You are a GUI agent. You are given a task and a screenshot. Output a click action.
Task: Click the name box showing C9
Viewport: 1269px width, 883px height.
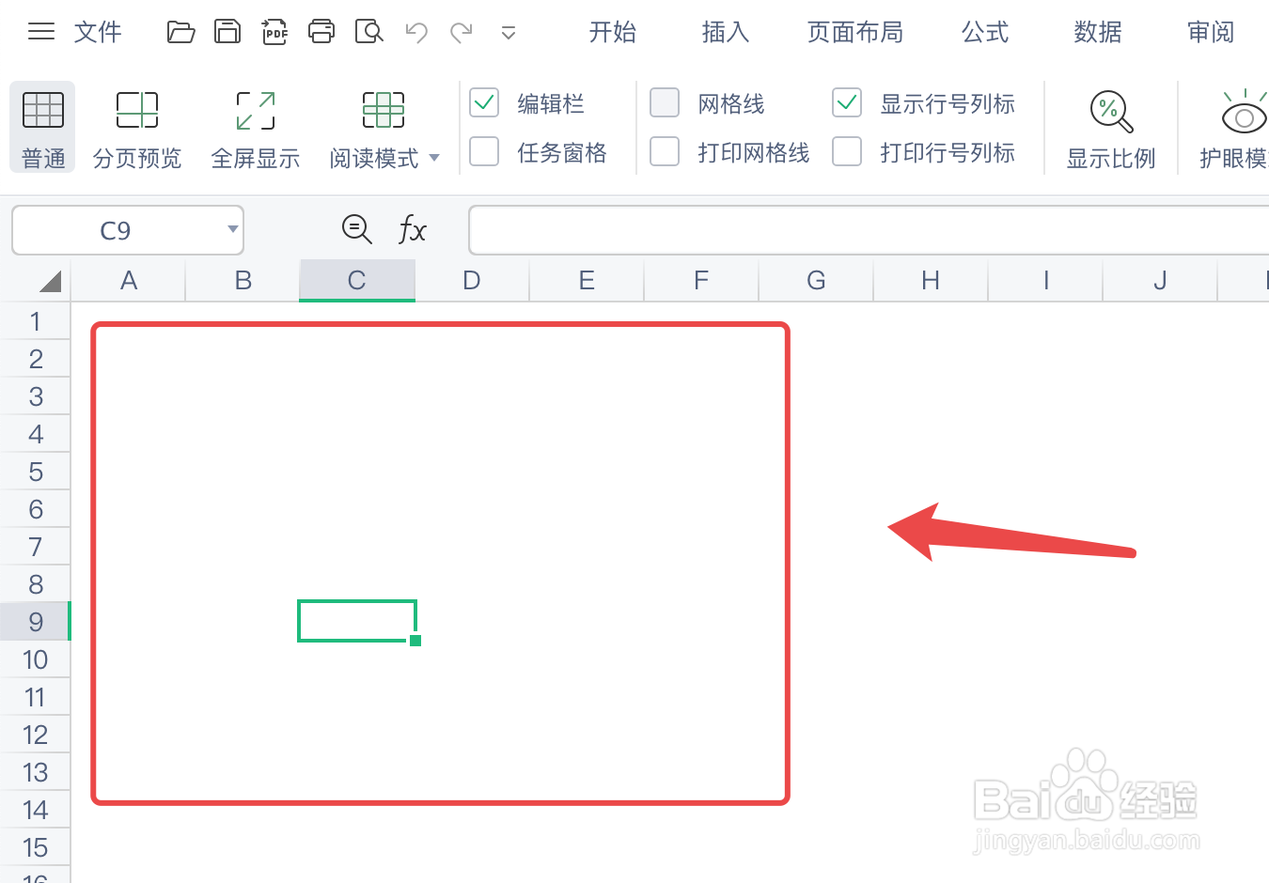116,230
